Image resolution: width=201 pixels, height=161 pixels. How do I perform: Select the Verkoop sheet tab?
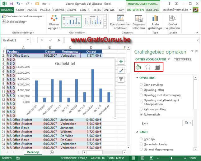33,152
